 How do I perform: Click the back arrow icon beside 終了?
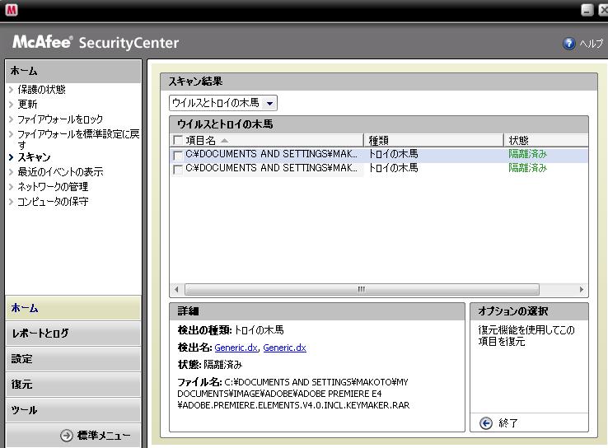tap(486, 422)
